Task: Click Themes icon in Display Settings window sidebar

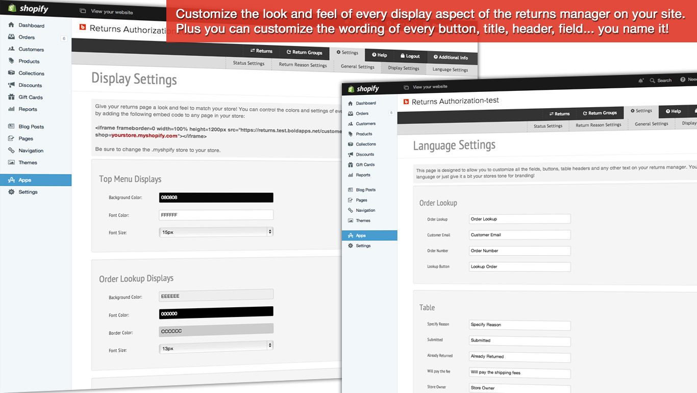Action: pos(11,162)
